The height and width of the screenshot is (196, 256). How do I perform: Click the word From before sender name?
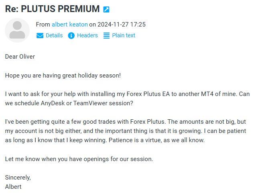click(x=43, y=24)
